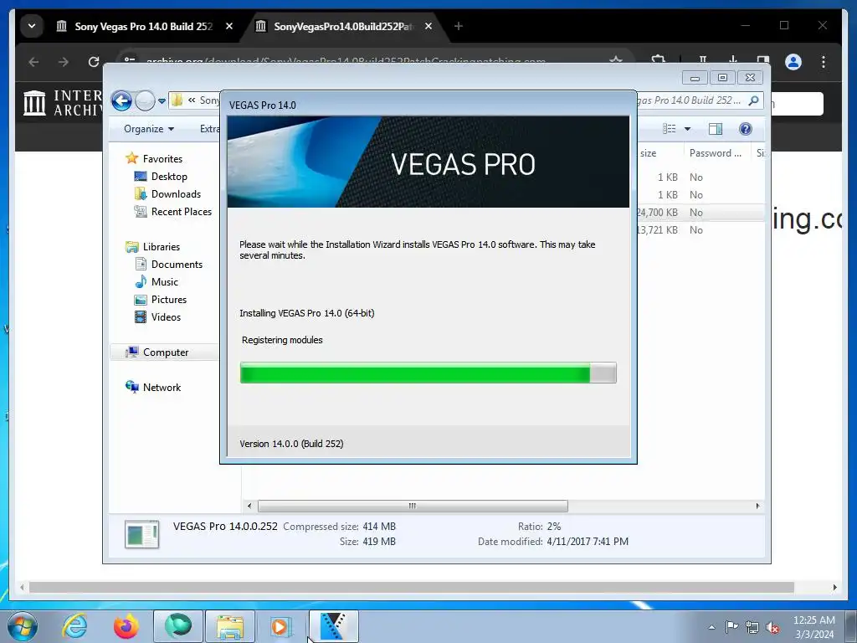Click the Internet Archive logo
Image resolution: width=857 pixels, height=643 pixels.
click(62, 103)
